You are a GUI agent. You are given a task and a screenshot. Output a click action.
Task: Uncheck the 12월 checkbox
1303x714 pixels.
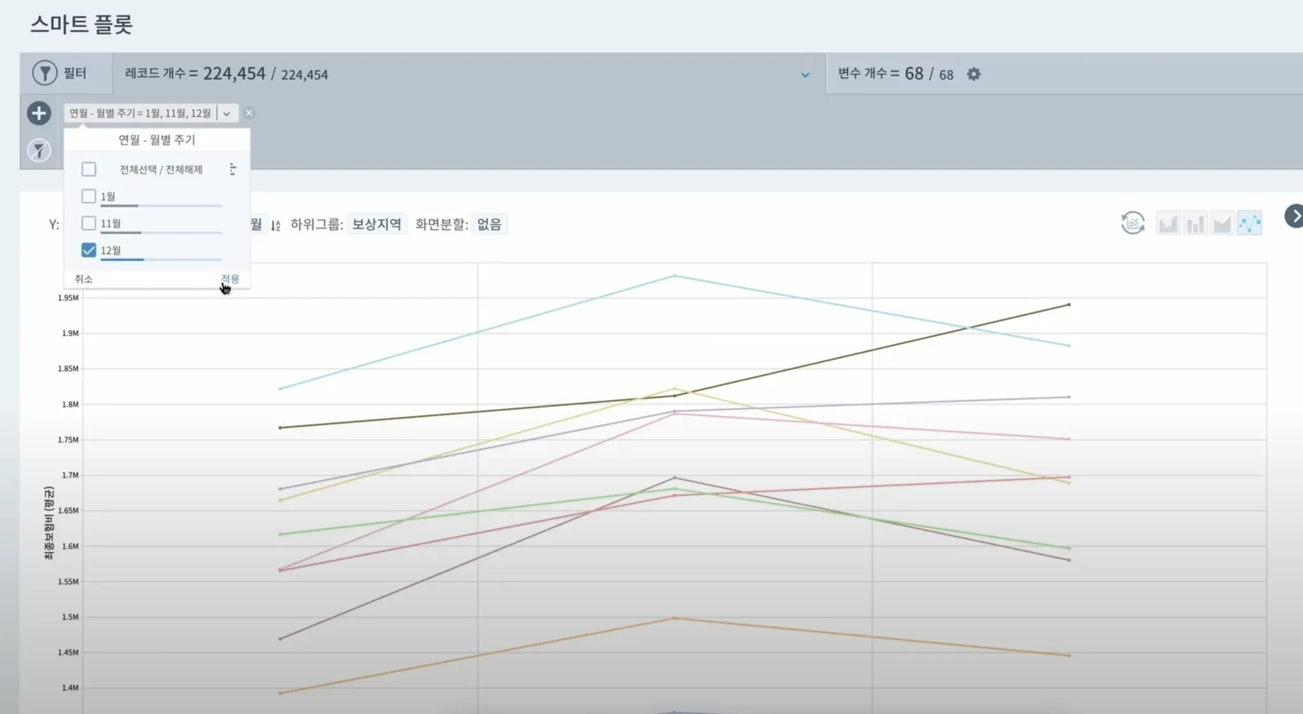point(89,251)
